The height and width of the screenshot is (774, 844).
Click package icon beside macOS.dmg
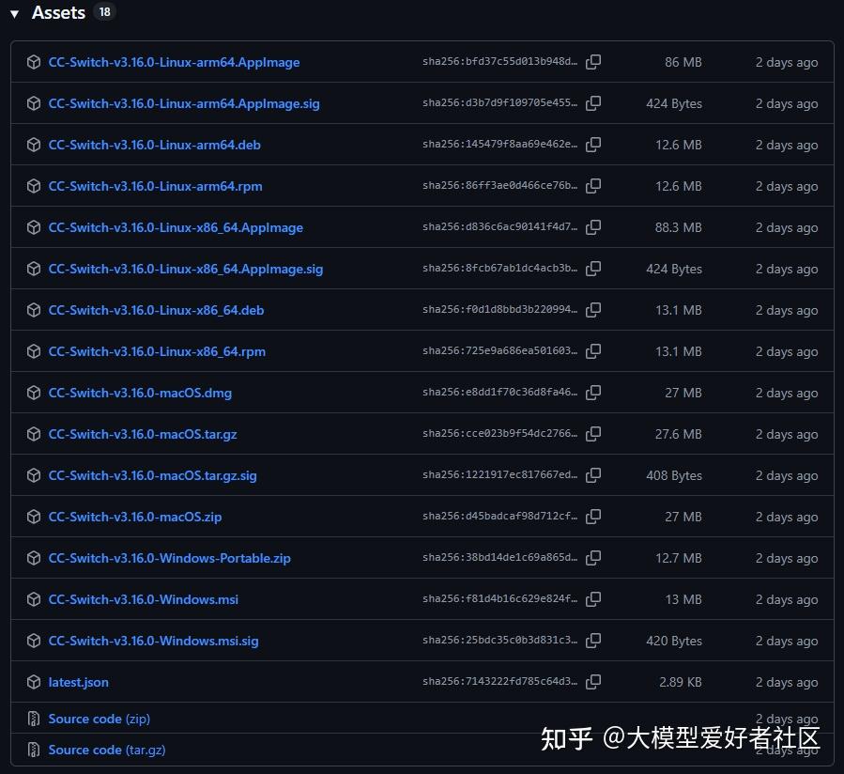point(34,393)
